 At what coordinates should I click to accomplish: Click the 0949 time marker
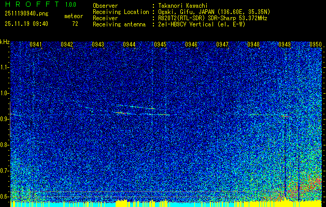285,45
